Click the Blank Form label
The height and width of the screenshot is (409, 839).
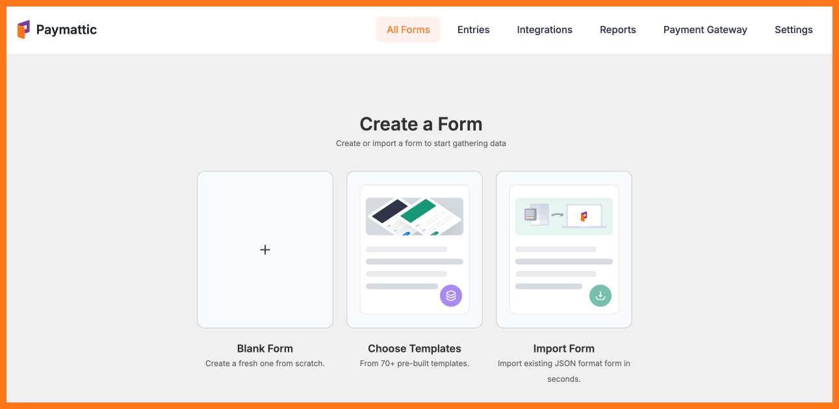(x=265, y=348)
